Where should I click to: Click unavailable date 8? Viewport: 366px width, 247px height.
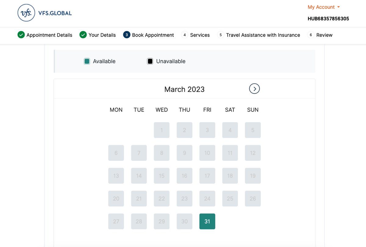click(x=162, y=153)
